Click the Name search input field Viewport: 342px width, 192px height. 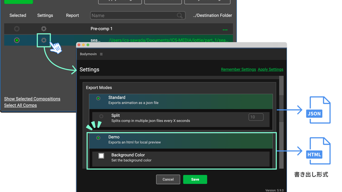click(x=134, y=16)
